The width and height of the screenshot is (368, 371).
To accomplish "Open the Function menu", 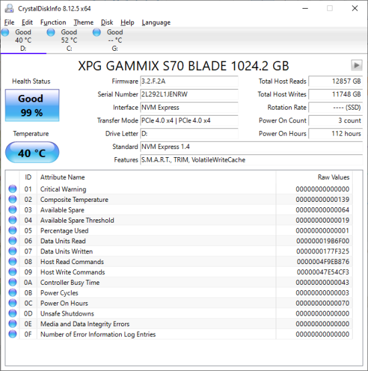I will pyautogui.click(x=53, y=23).
